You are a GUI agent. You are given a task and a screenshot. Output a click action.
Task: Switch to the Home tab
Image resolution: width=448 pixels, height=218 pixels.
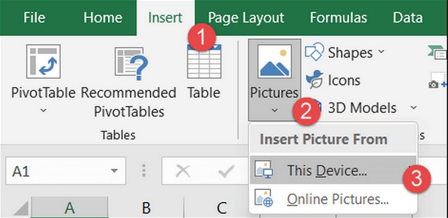tap(103, 18)
